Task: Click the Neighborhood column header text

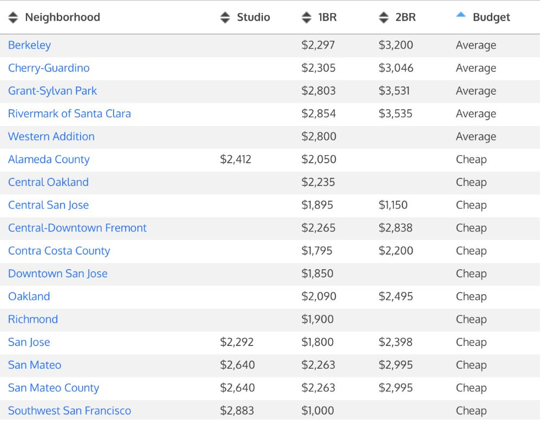Action: pos(62,17)
